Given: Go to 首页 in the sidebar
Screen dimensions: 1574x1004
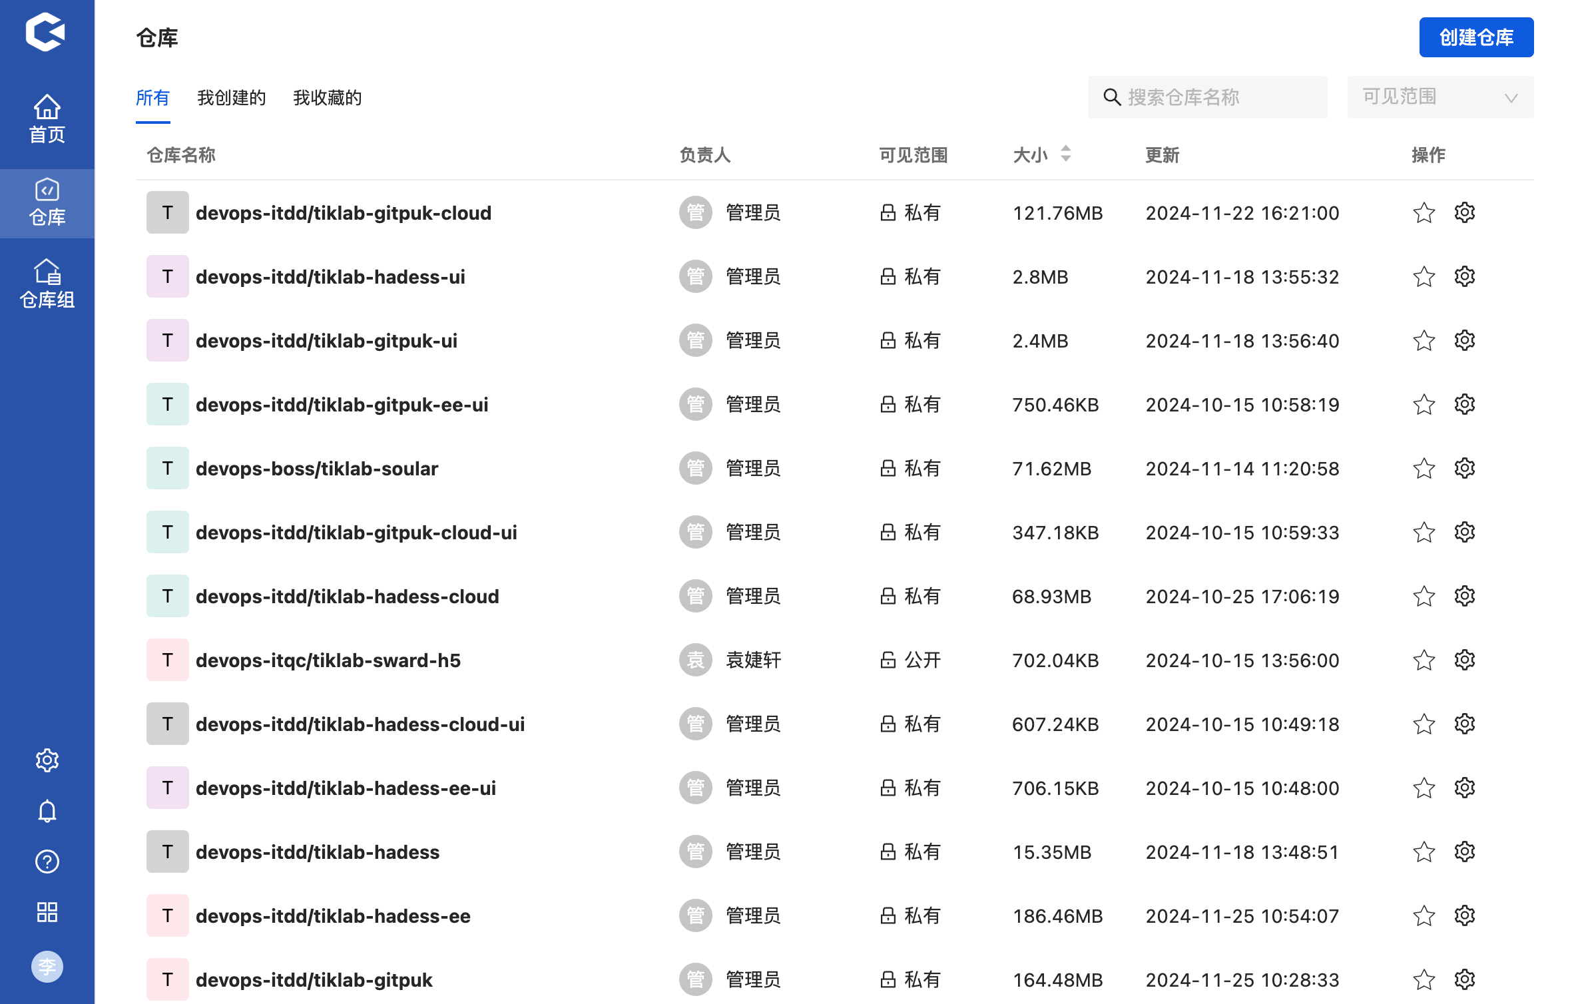Looking at the screenshot, I should tap(47, 119).
